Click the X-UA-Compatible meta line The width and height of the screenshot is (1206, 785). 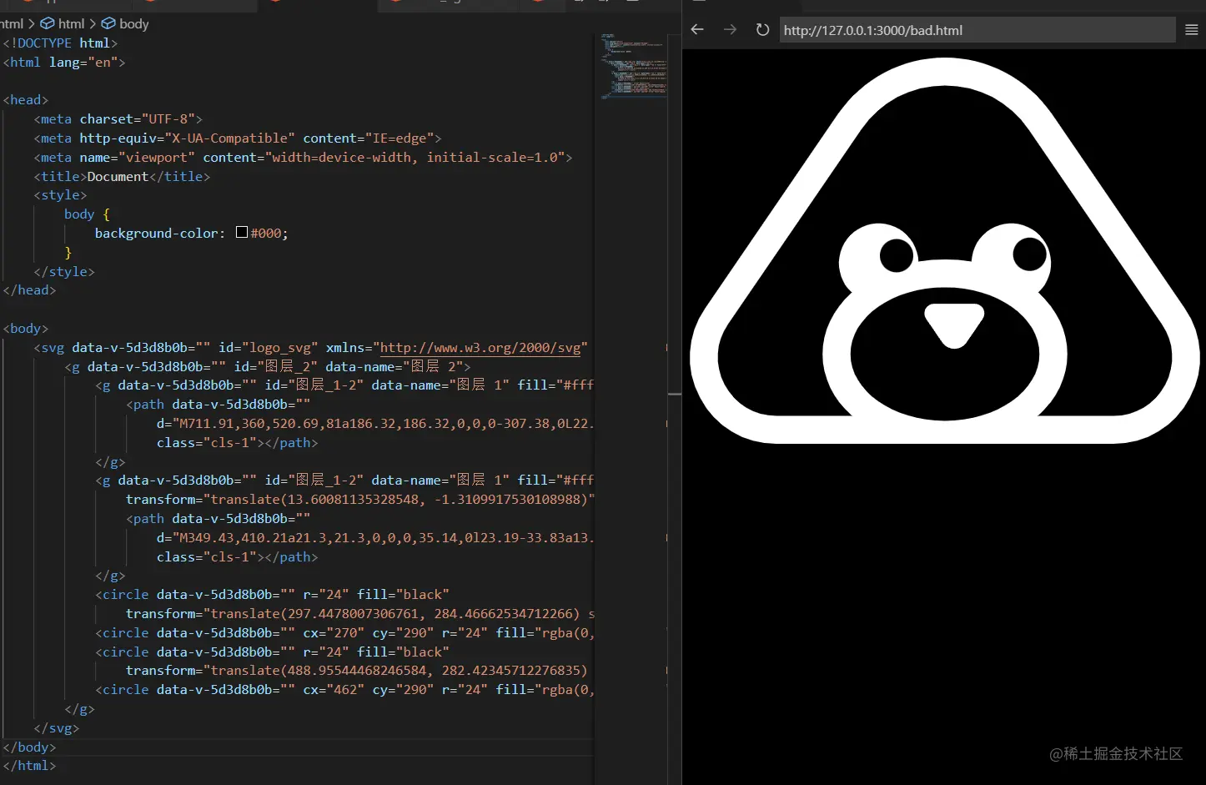(238, 138)
